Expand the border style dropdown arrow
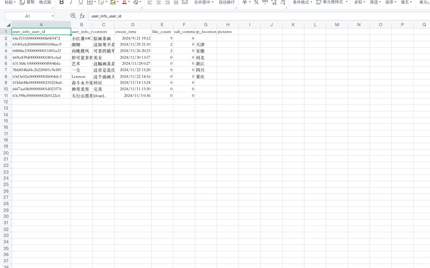 pyautogui.click(x=95, y=2)
